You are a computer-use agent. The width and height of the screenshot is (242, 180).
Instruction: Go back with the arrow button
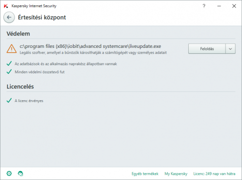(9, 17)
